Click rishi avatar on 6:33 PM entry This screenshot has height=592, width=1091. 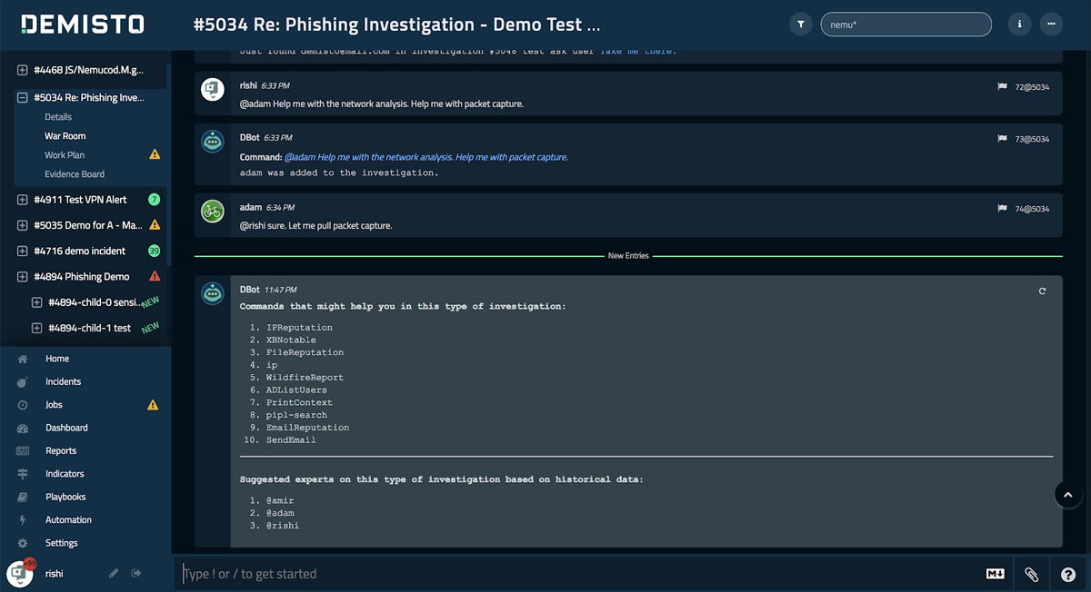(x=213, y=88)
